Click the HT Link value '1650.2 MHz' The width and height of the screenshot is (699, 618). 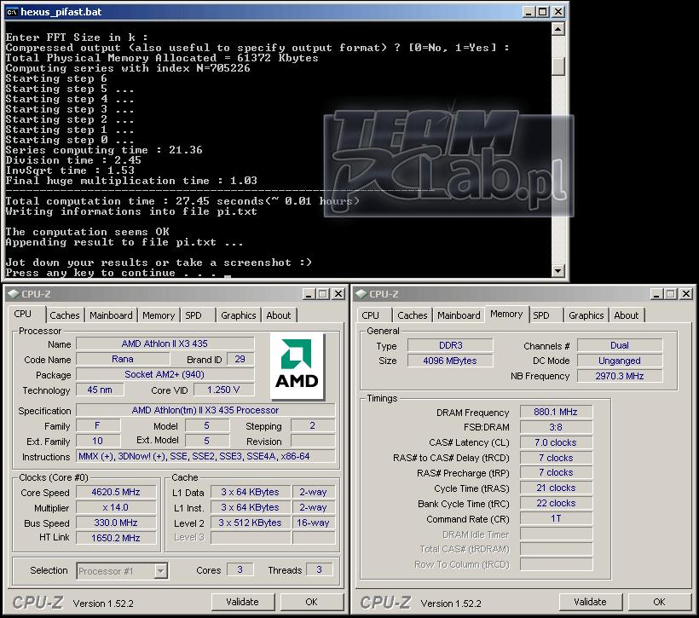[116, 538]
